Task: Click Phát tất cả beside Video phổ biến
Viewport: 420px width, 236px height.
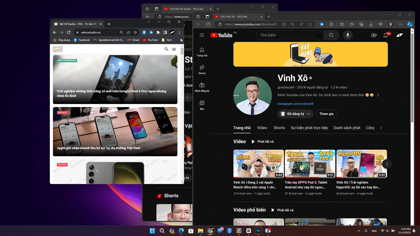Action: click(282, 210)
